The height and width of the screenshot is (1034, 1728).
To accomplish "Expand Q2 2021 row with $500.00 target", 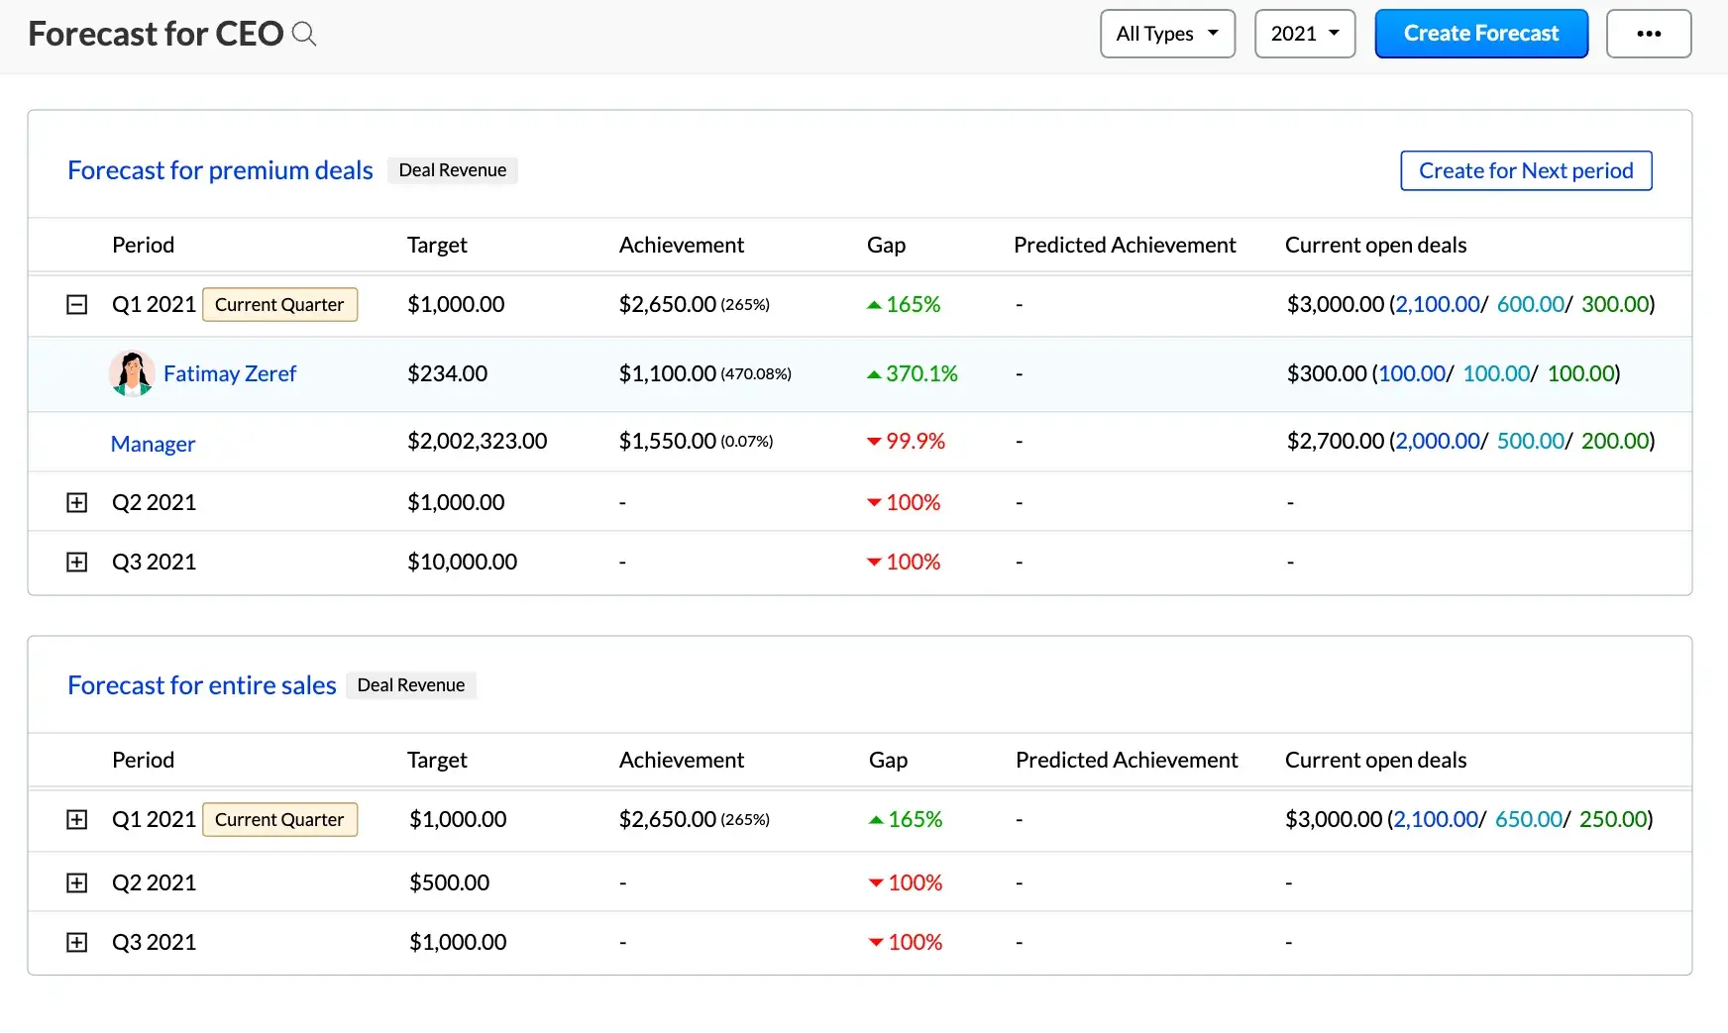I will [x=76, y=882].
